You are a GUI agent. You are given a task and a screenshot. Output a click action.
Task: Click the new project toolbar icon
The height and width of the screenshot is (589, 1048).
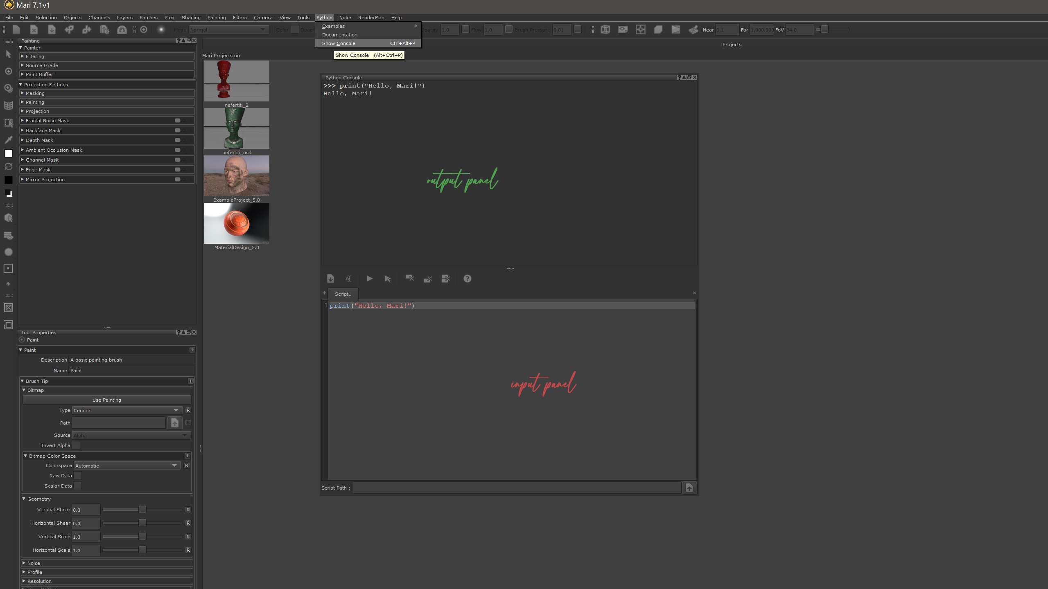point(16,29)
